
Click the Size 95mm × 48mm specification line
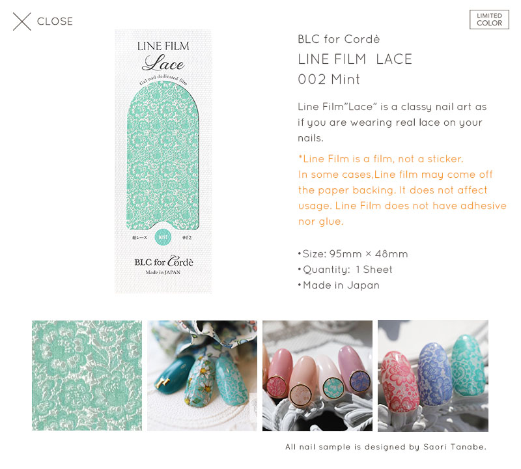tap(353, 254)
